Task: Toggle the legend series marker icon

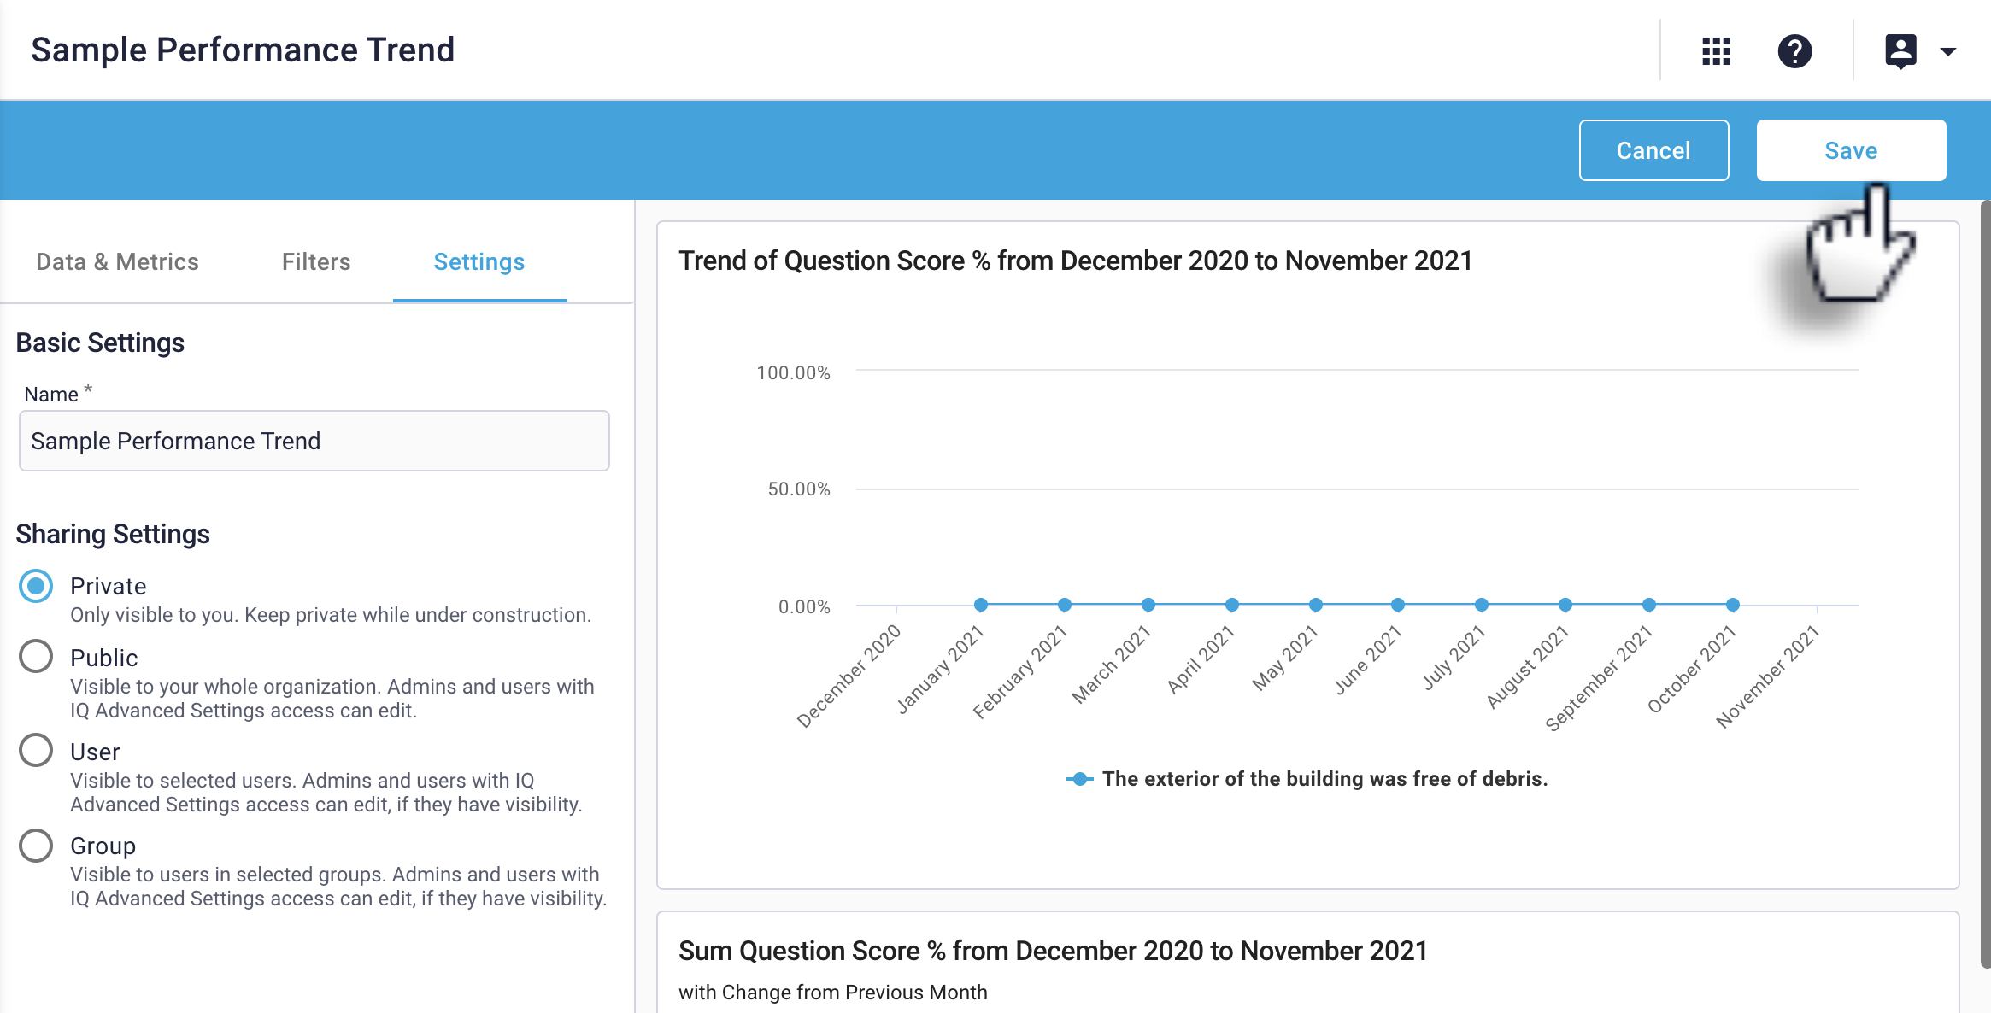Action: tap(1079, 779)
